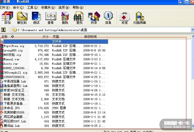This screenshot has width=194, height=132.
Task: Sort by the 大小 column header
Action: pos(40,37)
